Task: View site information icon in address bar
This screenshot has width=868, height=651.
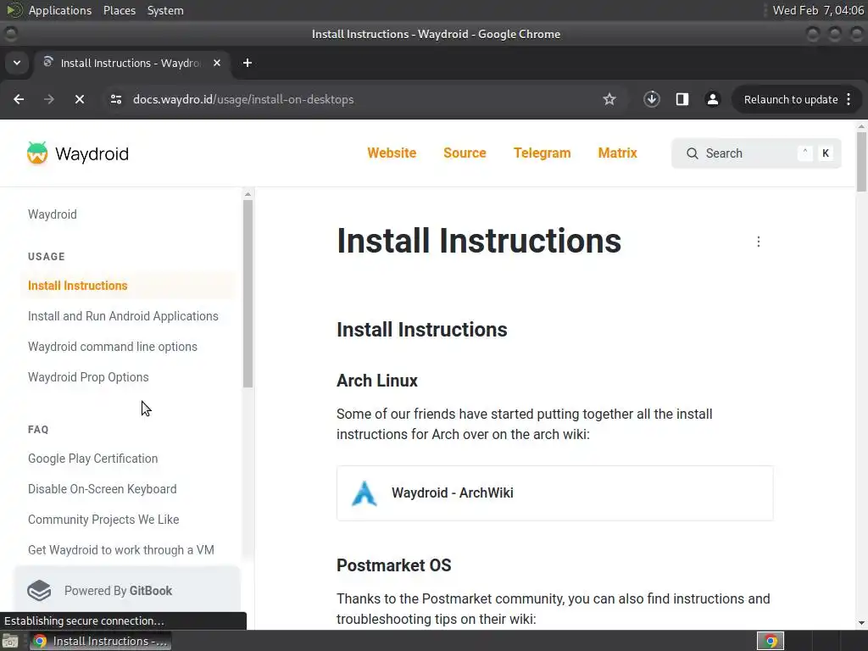Action: [x=115, y=100]
